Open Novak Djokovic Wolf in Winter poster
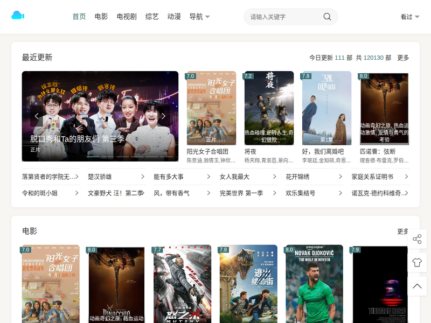The width and height of the screenshot is (431, 323). point(315,284)
